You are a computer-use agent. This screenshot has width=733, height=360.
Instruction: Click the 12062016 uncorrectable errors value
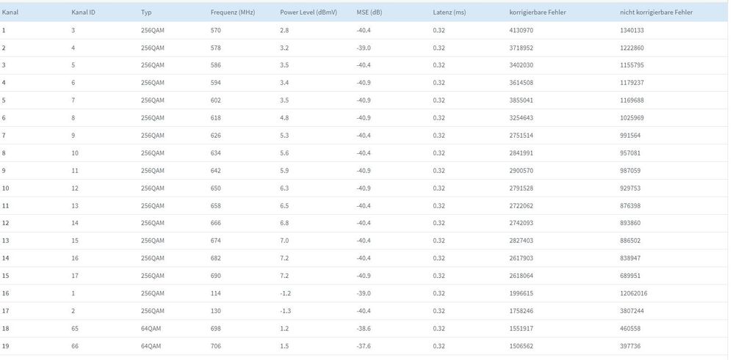[634, 293]
